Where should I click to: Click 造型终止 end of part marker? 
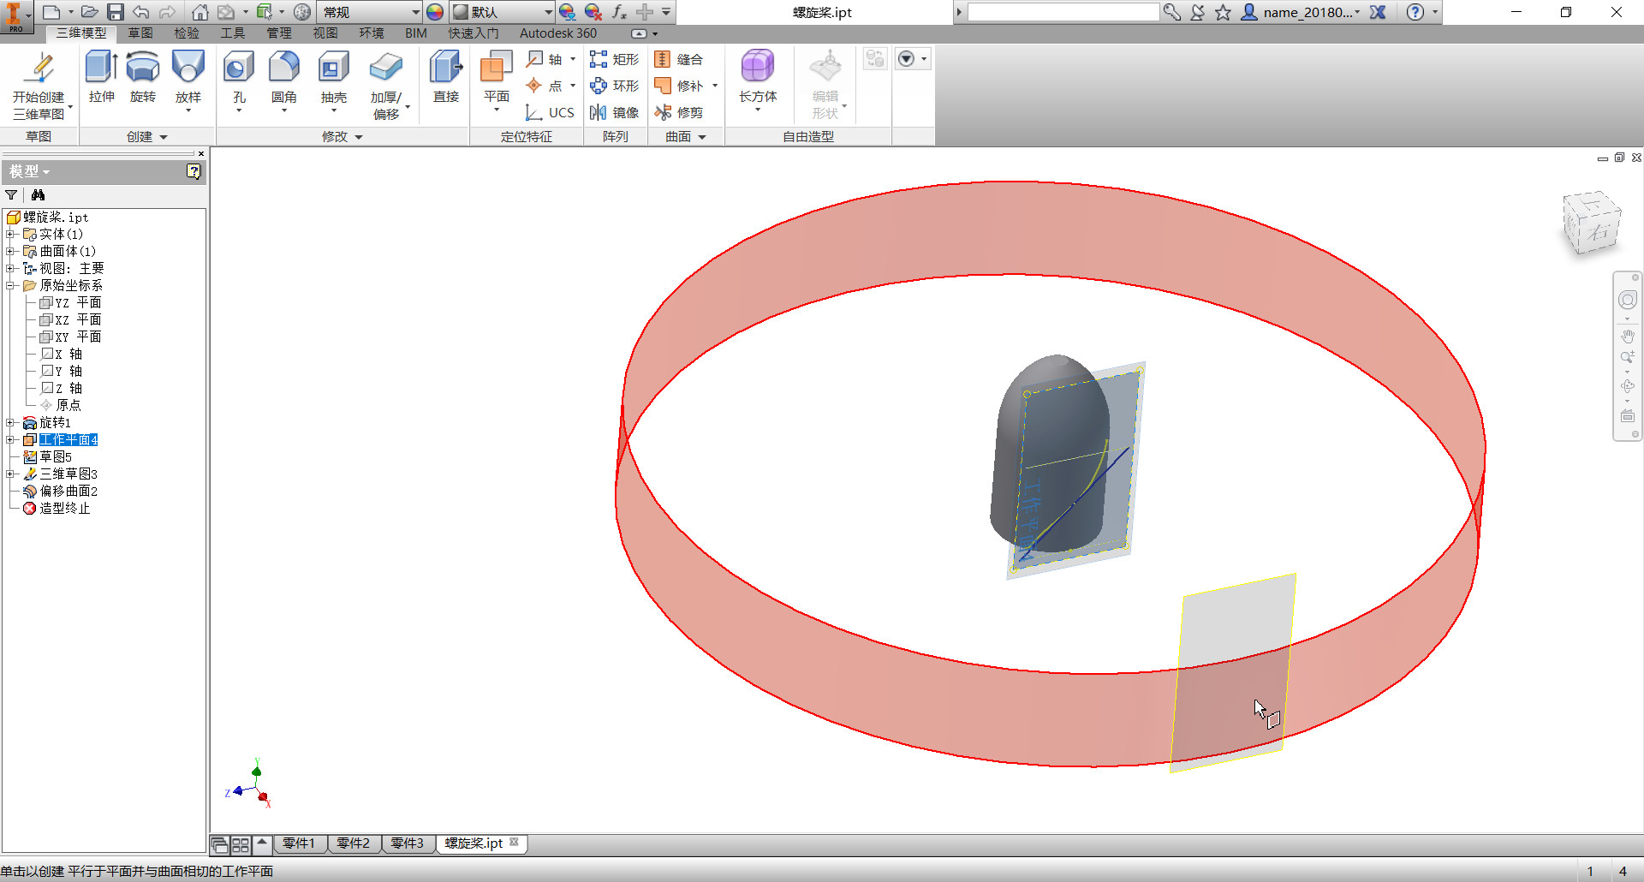tap(64, 508)
